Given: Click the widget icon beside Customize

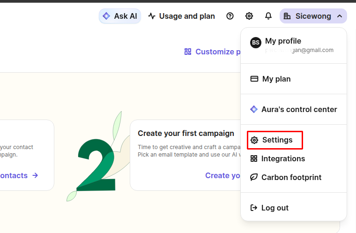Looking at the screenshot, I should click(x=188, y=52).
